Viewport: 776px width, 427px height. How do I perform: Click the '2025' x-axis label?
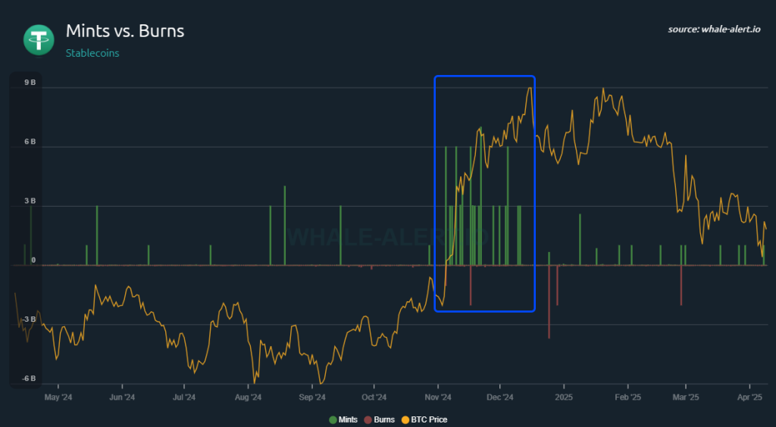(564, 397)
